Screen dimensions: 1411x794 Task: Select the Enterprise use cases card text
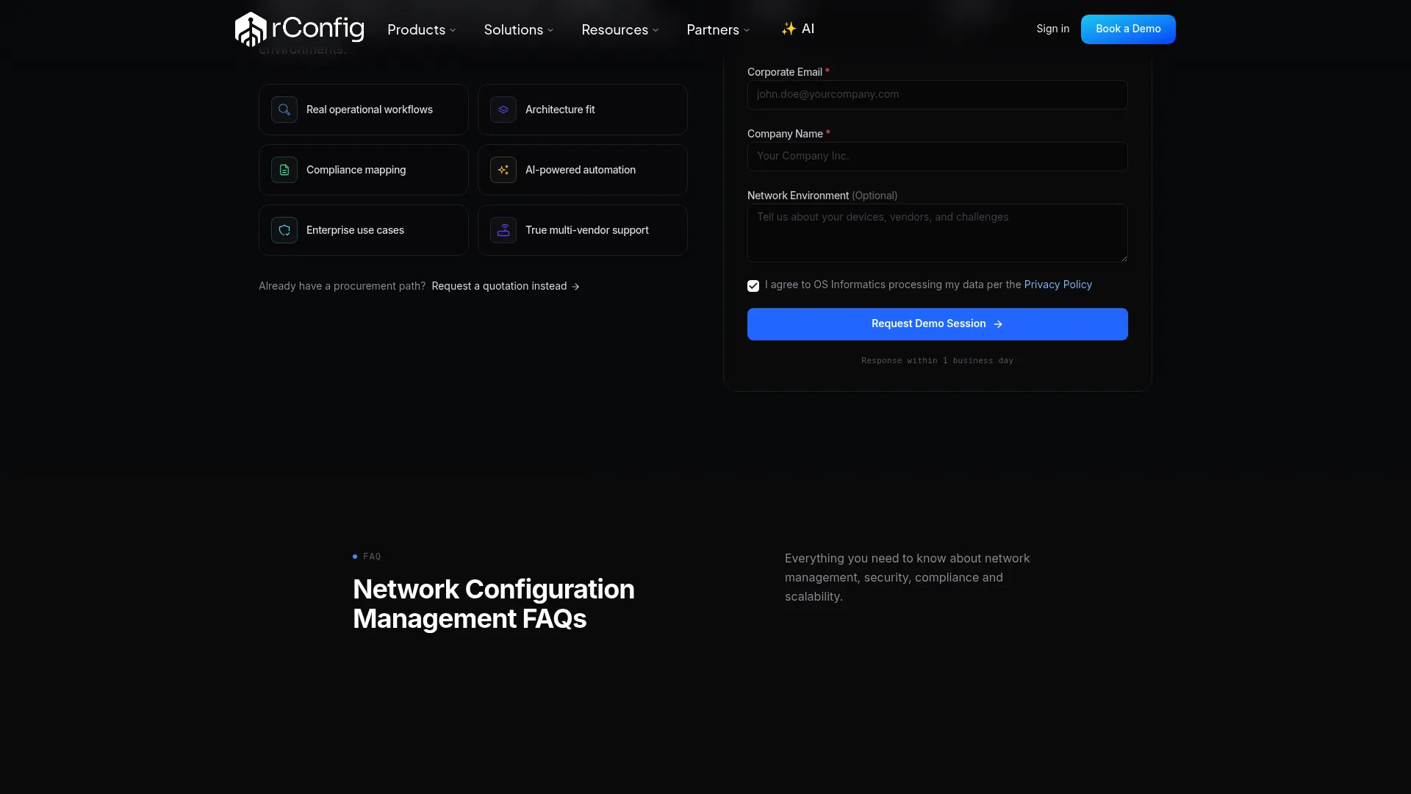355,230
